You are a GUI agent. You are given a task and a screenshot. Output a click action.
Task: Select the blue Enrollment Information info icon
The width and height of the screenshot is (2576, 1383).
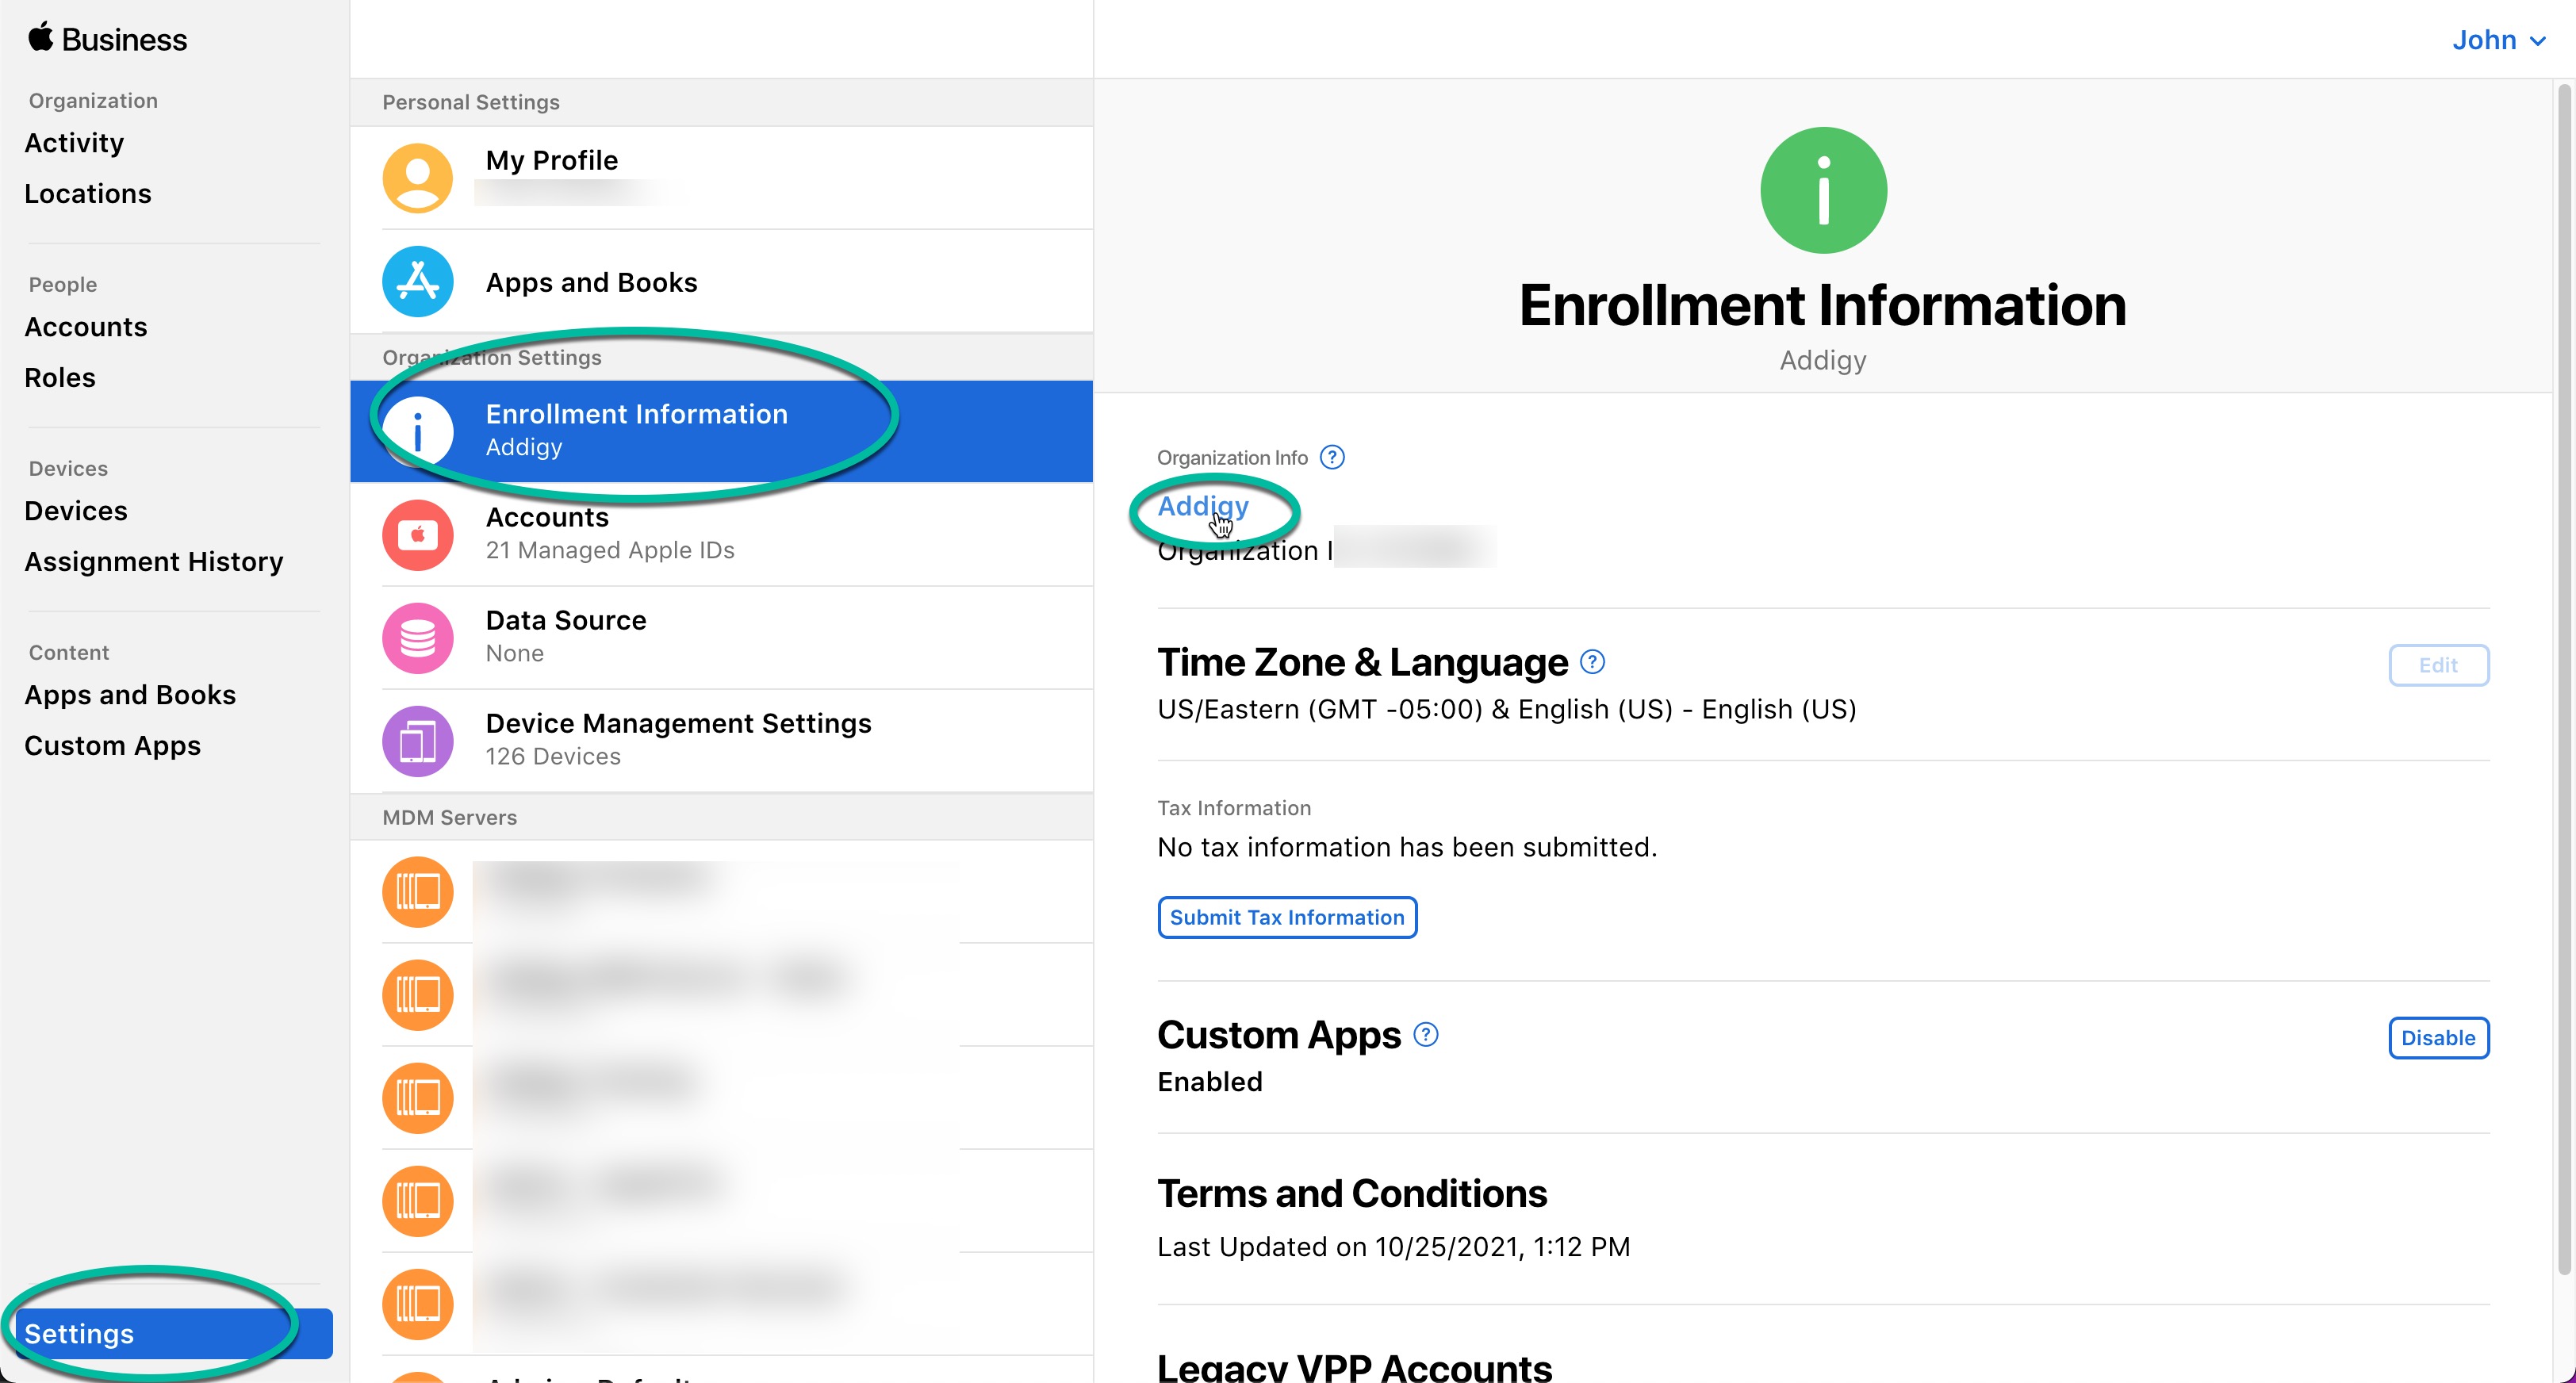point(417,430)
